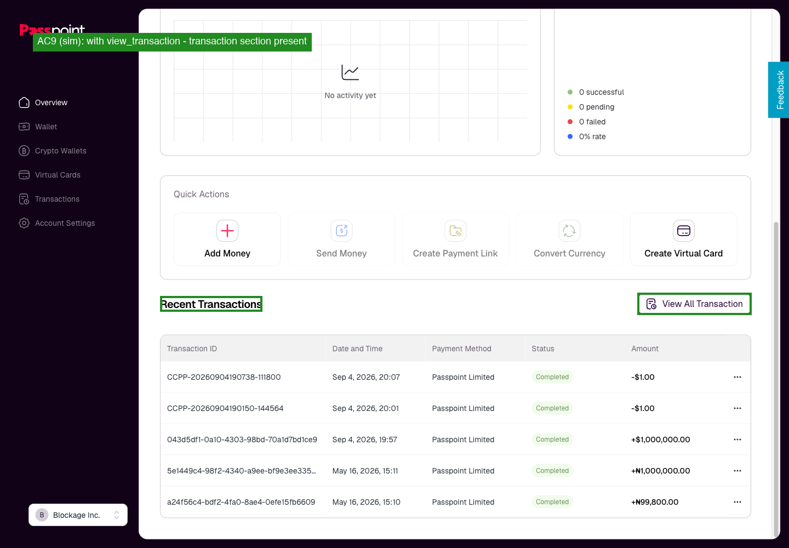Viewport: 789px width, 548px height.
Task: Click the Transactions icon in sidebar
Action: coord(24,199)
